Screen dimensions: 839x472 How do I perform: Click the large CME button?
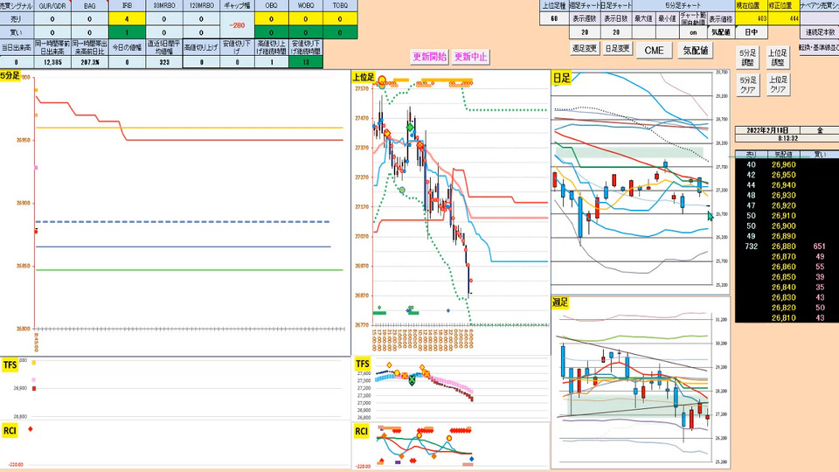654,51
